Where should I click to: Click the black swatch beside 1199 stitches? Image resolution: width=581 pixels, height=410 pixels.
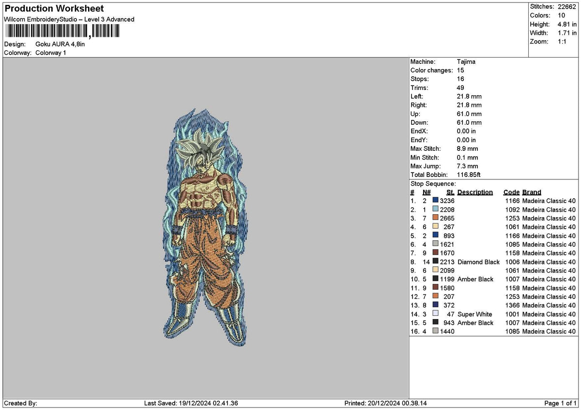coord(435,278)
